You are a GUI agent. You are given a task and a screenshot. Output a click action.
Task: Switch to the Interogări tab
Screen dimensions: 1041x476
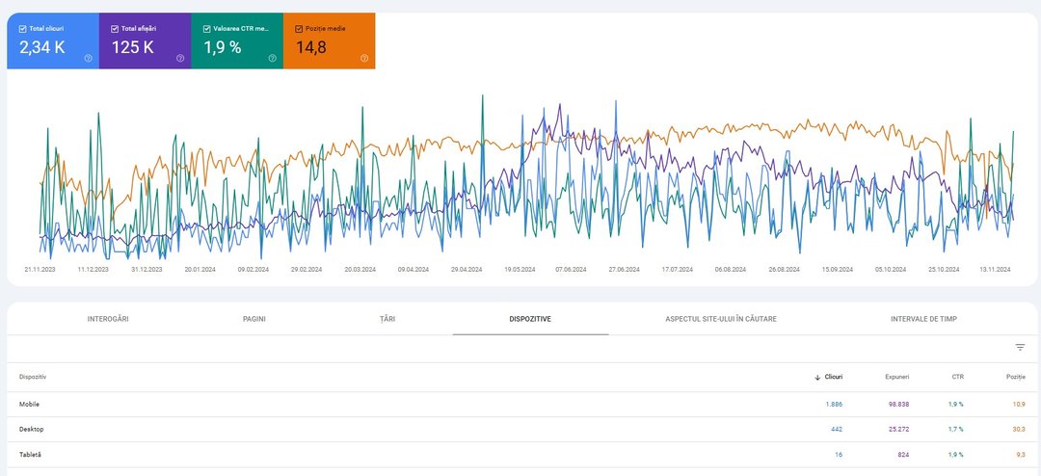(x=107, y=318)
